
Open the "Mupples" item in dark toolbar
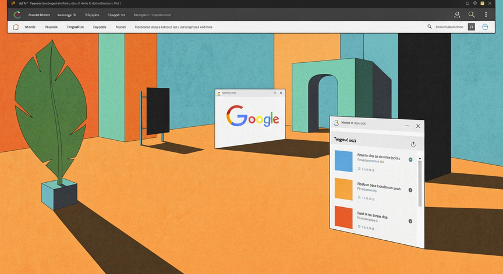coord(92,15)
